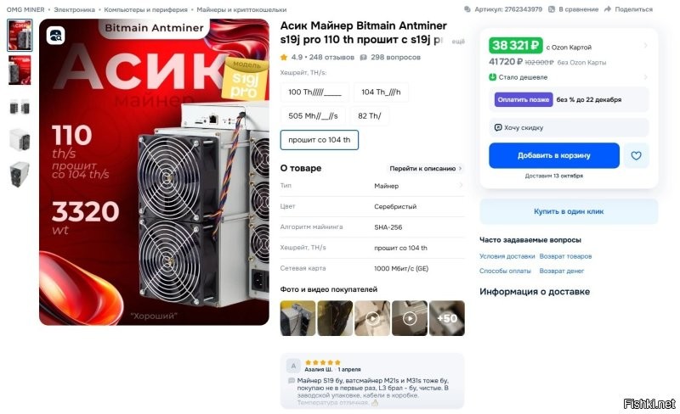The height and width of the screenshot is (414, 680).
Task: Open the '+50' customer photos thumbnail
Action: pos(447,318)
